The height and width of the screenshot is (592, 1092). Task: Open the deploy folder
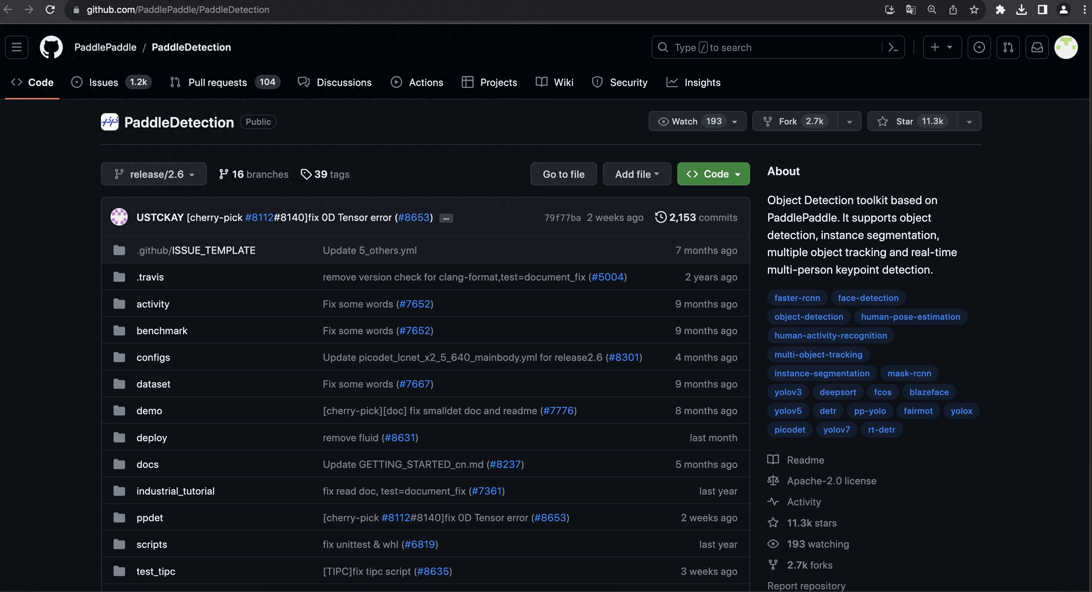point(151,438)
